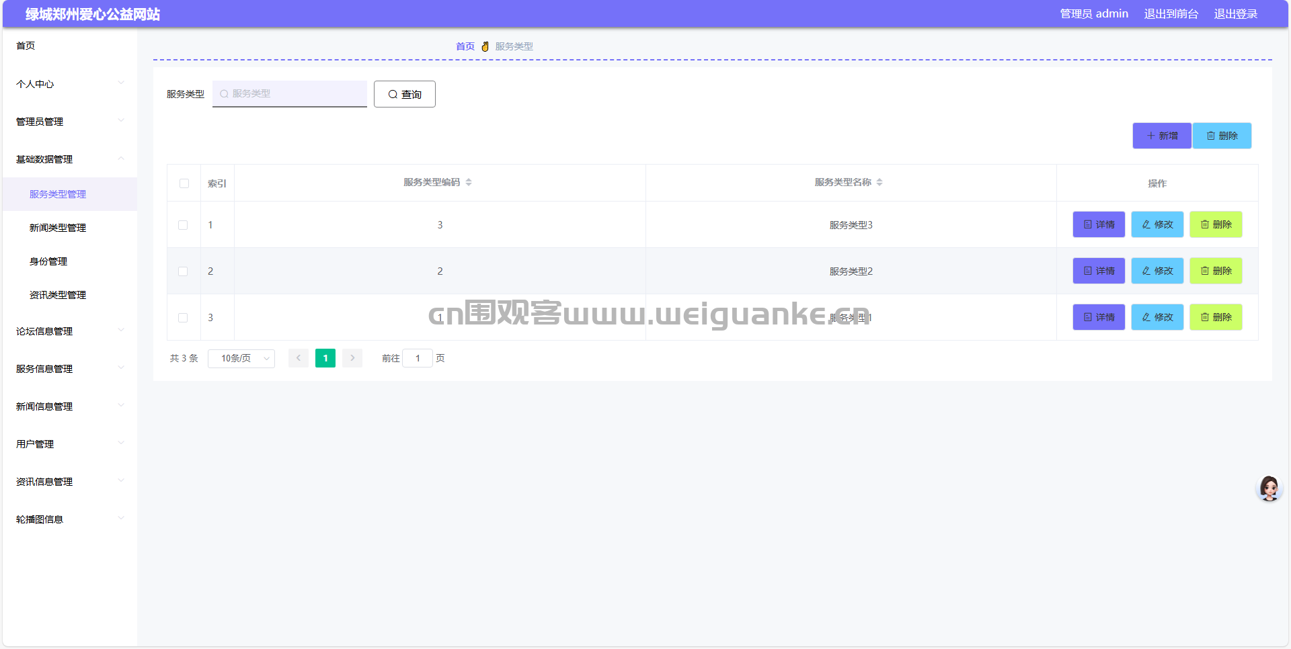Click the 服务类型 breadcrumb text
1291x649 pixels.
tap(514, 46)
